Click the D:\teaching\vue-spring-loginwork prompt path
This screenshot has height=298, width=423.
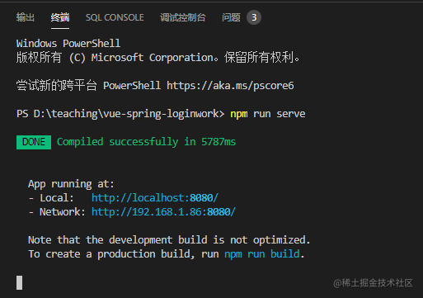click(126, 114)
